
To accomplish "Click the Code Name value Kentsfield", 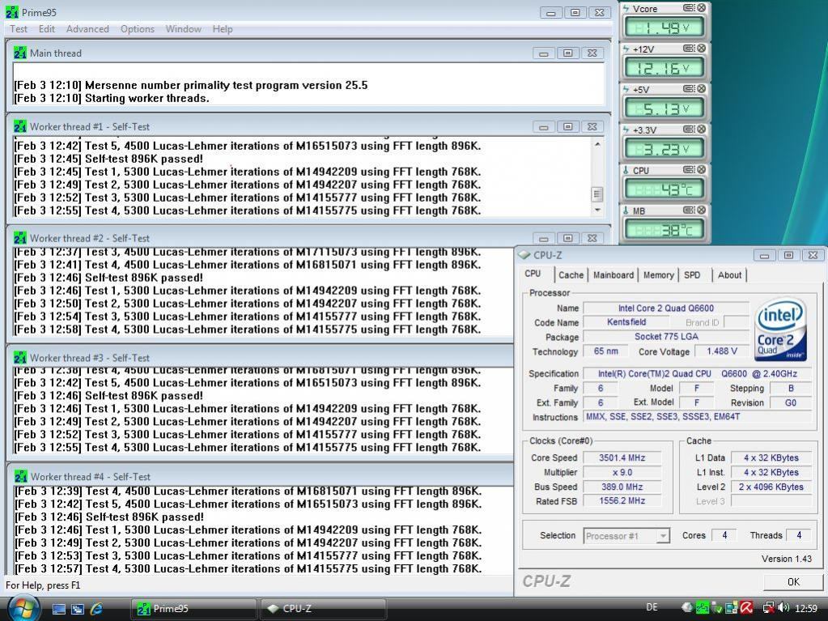I will [x=626, y=322].
